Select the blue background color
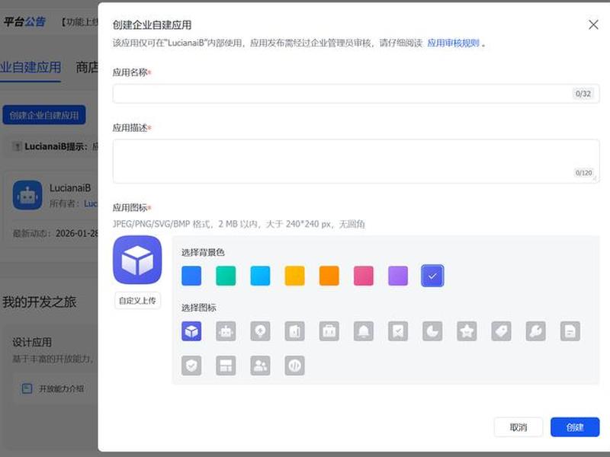 (191, 276)
